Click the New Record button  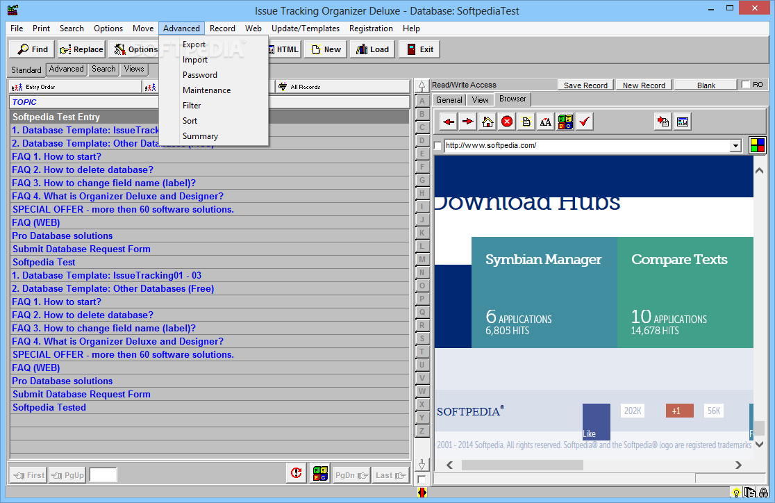[x=644, y=85]
